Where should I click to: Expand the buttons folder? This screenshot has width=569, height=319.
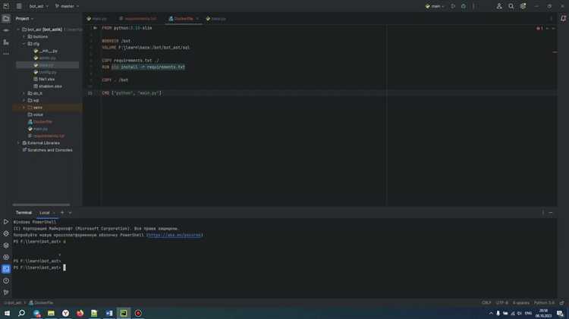pyautogui.click(x=24, y=36)
